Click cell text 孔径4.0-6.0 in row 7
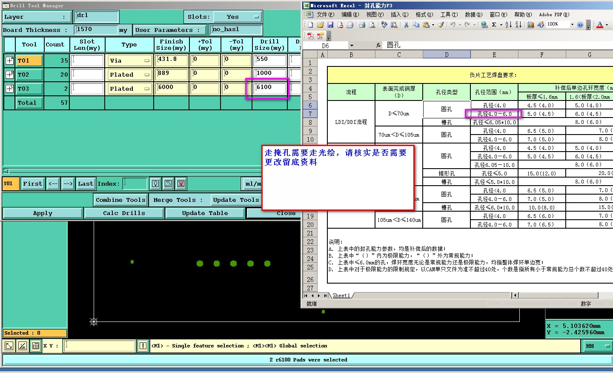The width and height of the screenshot is (613, 373). pyautogui.click(x=494, y=114)
